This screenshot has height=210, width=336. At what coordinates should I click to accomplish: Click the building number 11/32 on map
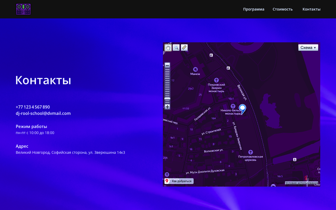pyautogui.click(x=186, y=109)
